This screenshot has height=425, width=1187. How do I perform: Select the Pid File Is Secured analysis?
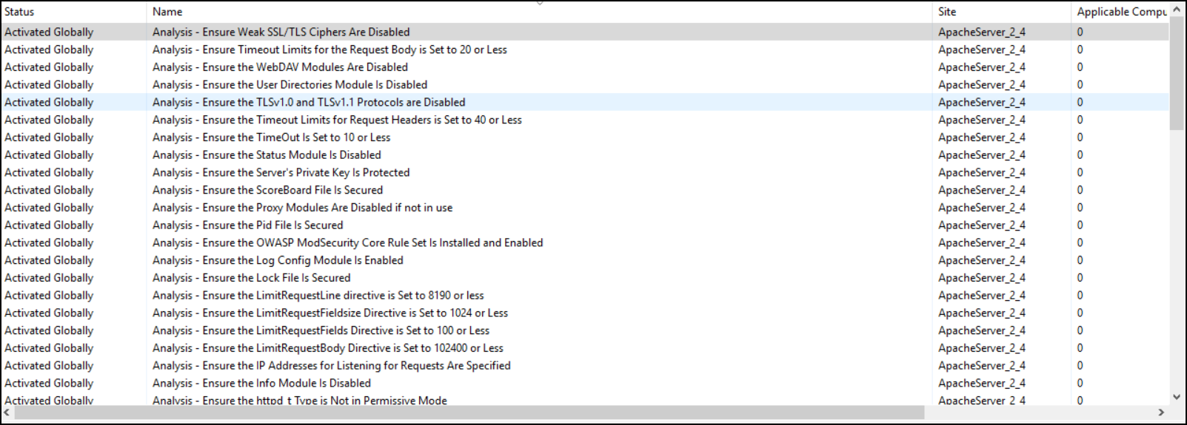tap(247, 225)
